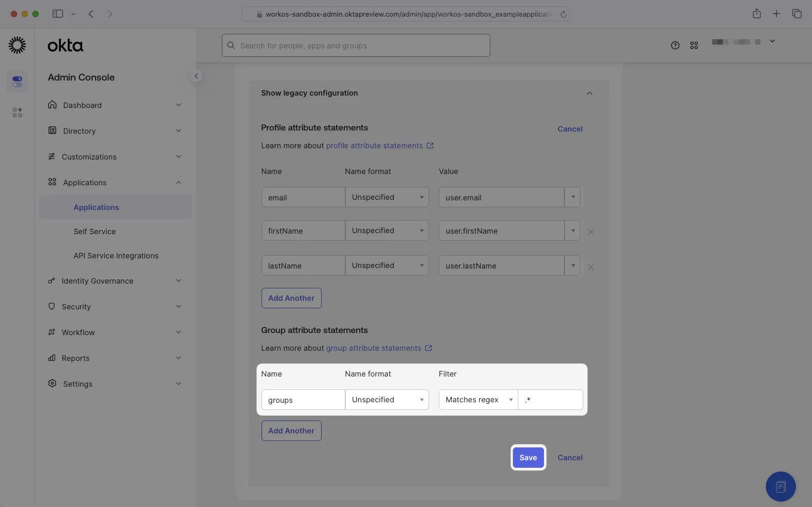The height and width of the screenshot is (507, 812).
Task: Add Another group attribute statement
Action: [291, 431]
